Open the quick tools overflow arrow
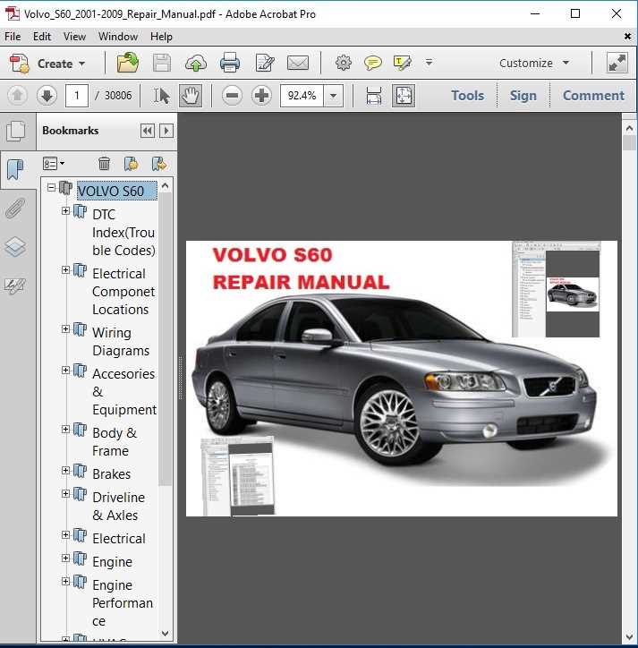 tap(429, 63)
